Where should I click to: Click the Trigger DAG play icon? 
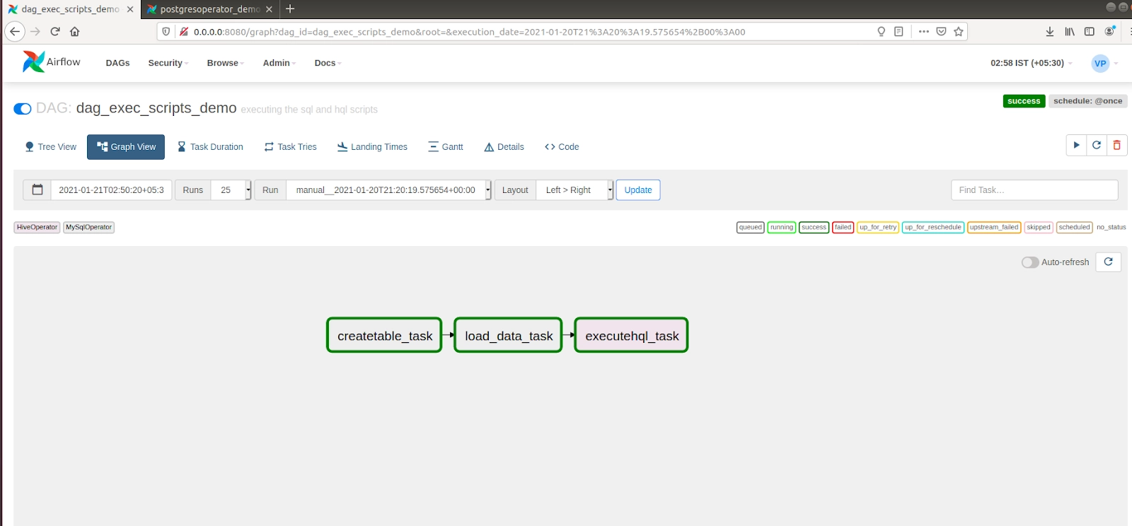pyautogui.click(x=1076, y=145)
